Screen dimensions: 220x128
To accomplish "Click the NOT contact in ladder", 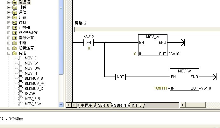I will (120, 77).
